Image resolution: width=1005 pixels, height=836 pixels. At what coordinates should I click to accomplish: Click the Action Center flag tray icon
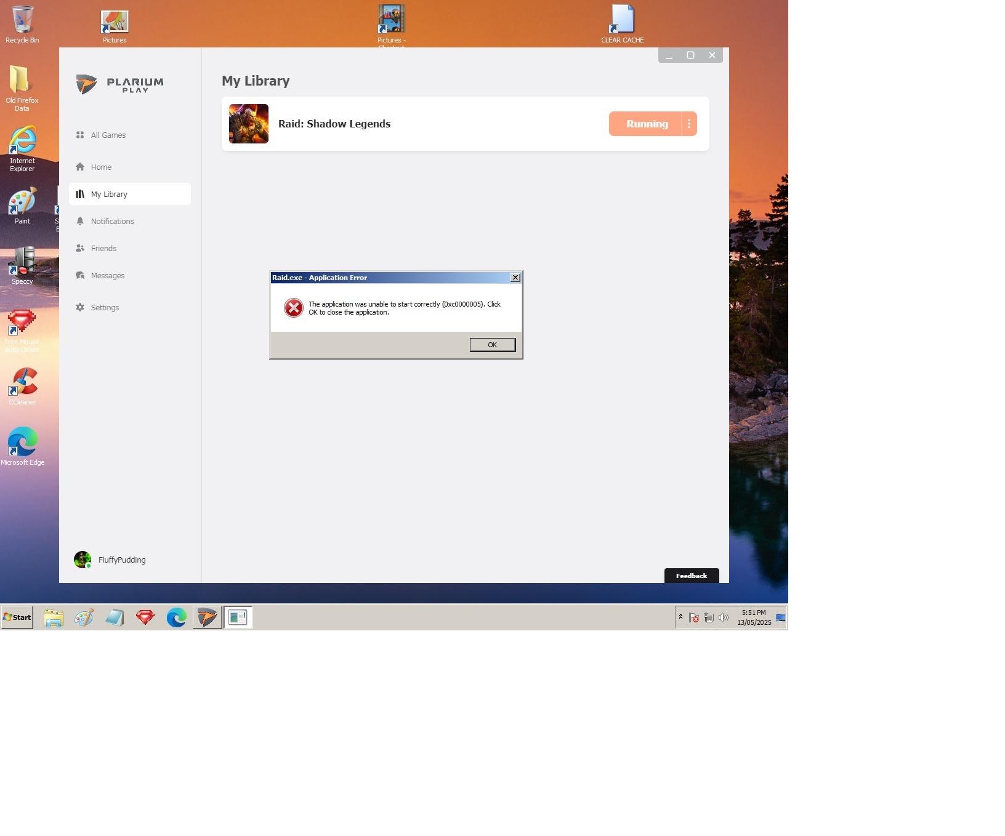[x=694, y=617]
